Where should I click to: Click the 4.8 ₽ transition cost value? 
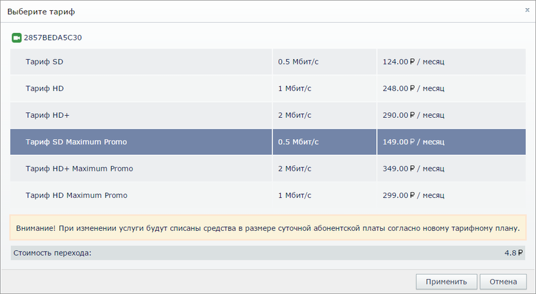pyautogui.click(x=513, y=253)
